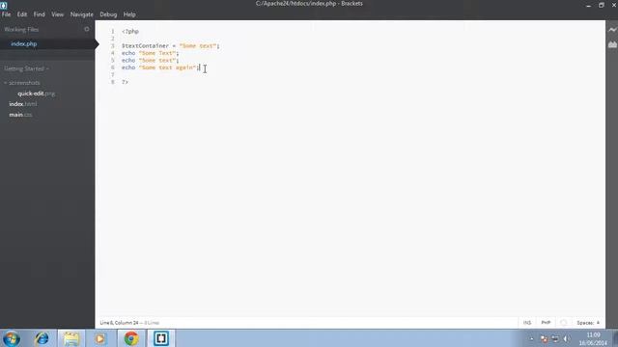The image size is (618, 347).
Task: Click the Brackets taskbar icon
Action: (161, 338)
